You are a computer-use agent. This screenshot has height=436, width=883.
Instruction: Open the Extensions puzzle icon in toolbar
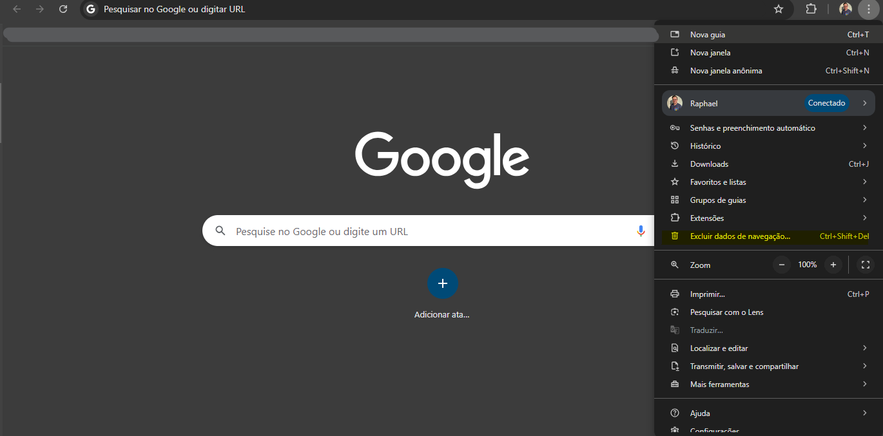[x=811, y=9]
